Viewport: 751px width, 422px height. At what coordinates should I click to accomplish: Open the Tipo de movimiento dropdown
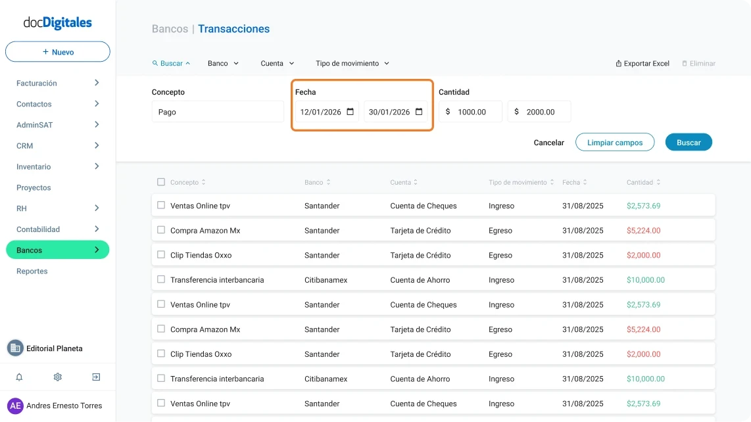tap(352, 63)
